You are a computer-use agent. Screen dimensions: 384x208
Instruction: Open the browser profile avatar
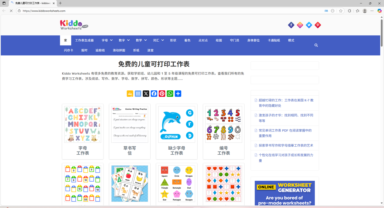point(365,11)
